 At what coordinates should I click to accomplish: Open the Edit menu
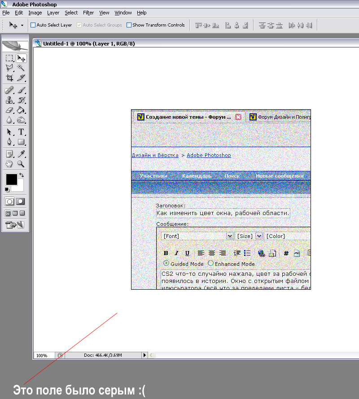point(19,13)
